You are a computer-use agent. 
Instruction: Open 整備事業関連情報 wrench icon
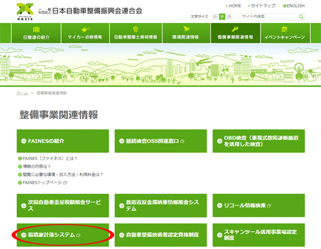pyautogui.click(x=234, y=29)
